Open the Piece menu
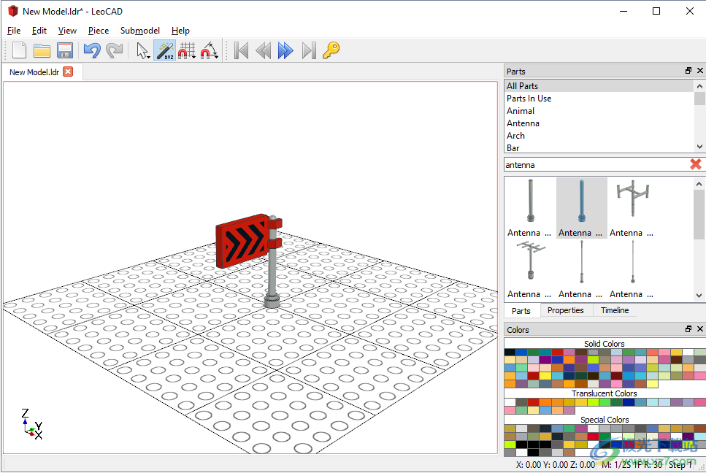 (99, 31)
